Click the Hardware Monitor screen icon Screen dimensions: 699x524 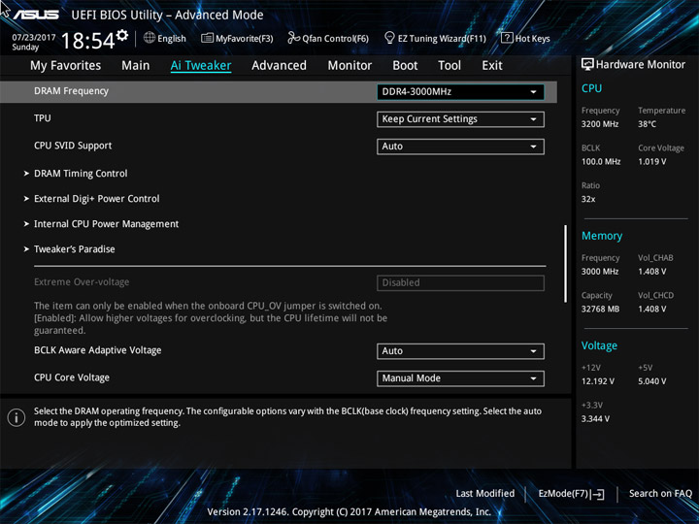click(x=587, y=64)
